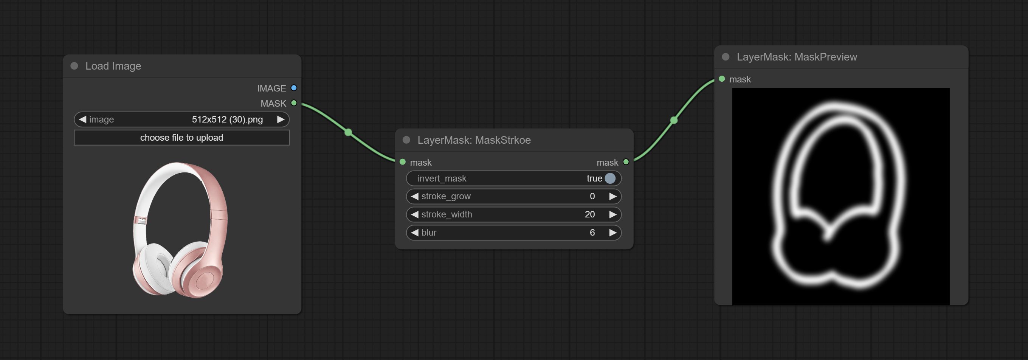The width and height of the screenshot is (1028, 360).
Task: Decrease stroke_width with left arrow
Action: [414, 214]
